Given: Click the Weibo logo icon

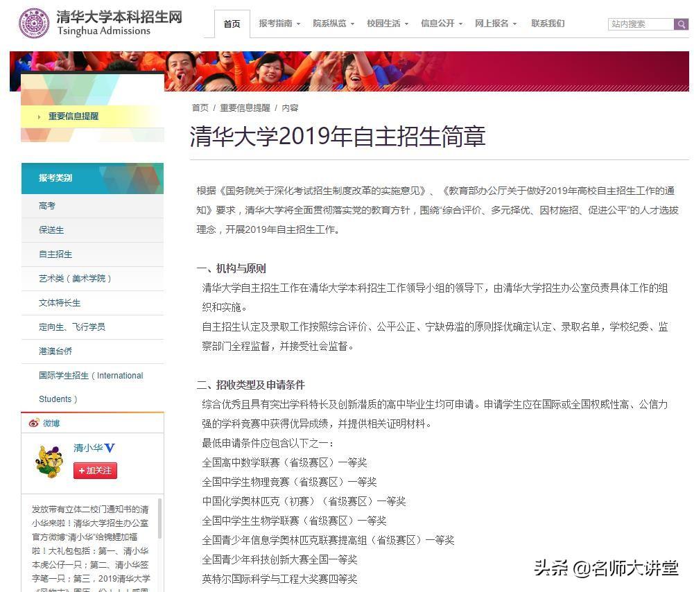Looking at the screenshot, I should pos(34,423).
